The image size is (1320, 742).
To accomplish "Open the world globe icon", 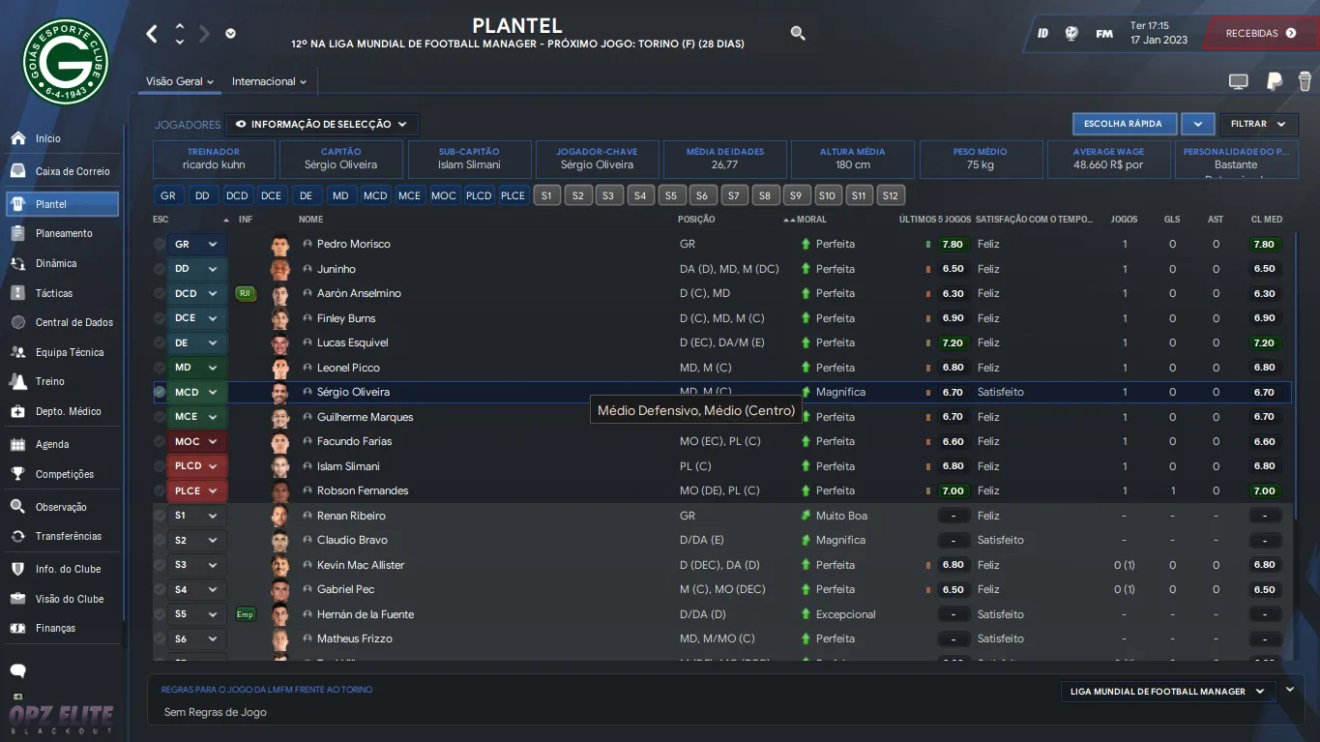I will pos(1071,33).
